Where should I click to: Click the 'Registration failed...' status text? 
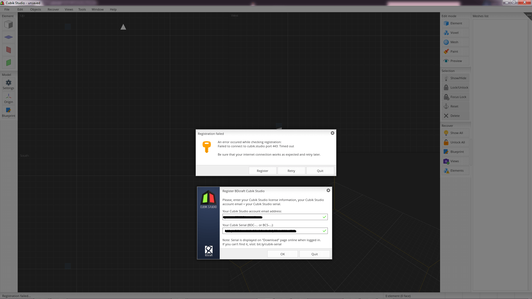pyautogui.click(x=16, y=296)
